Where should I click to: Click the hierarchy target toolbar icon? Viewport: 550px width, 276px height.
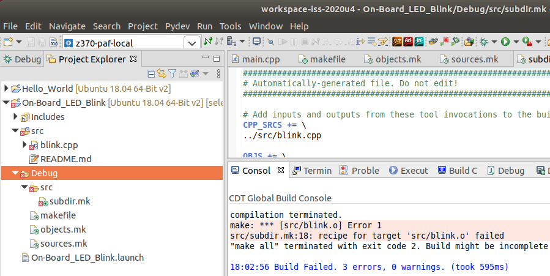[x=231, y=42]
